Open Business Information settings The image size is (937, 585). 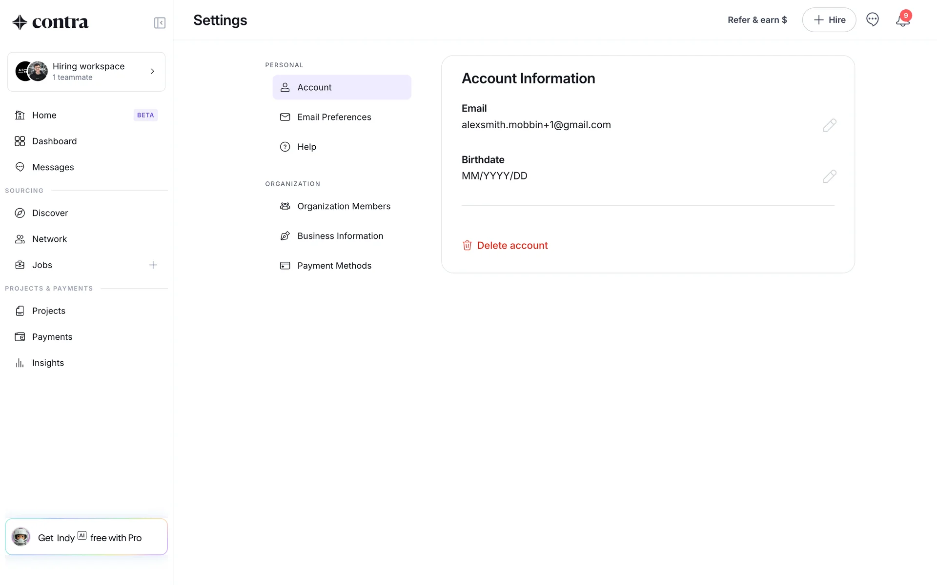pyautogui.click(x=340, y=236)
